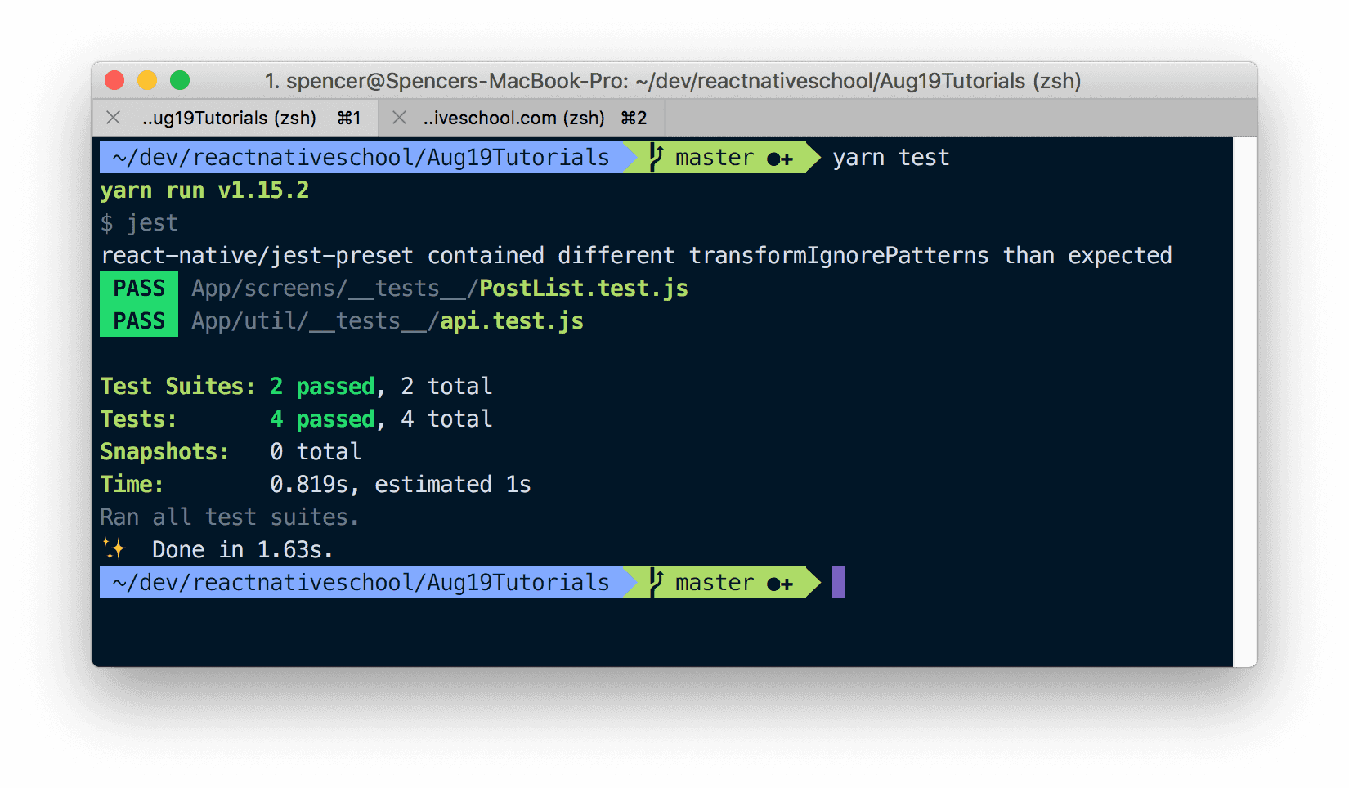Click the PASS badge for api.test.js
The height and width of the screenshot is (788, 1349).
tap(139, 320)
